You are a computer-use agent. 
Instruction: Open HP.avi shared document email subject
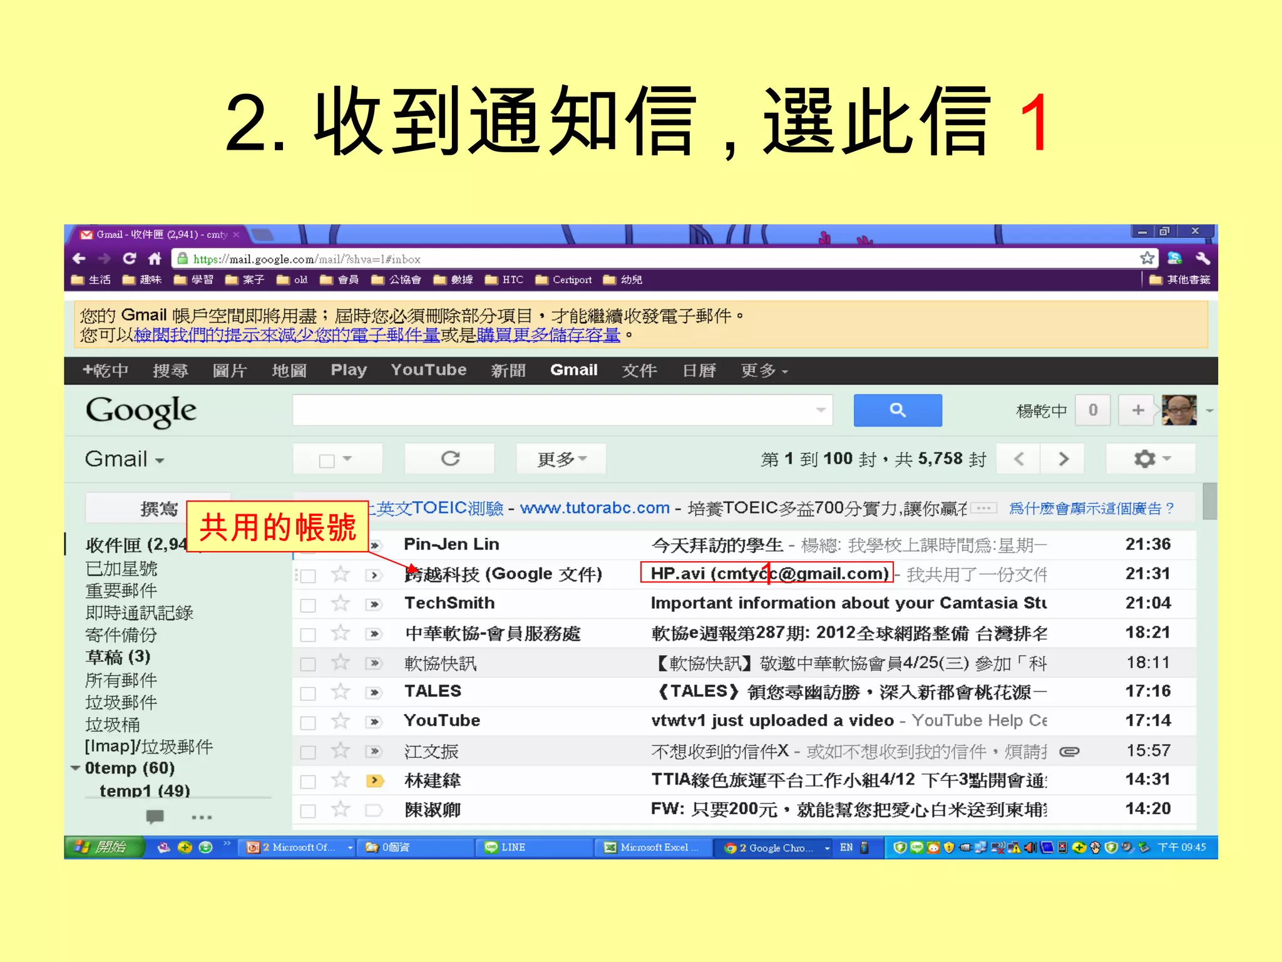770,574
